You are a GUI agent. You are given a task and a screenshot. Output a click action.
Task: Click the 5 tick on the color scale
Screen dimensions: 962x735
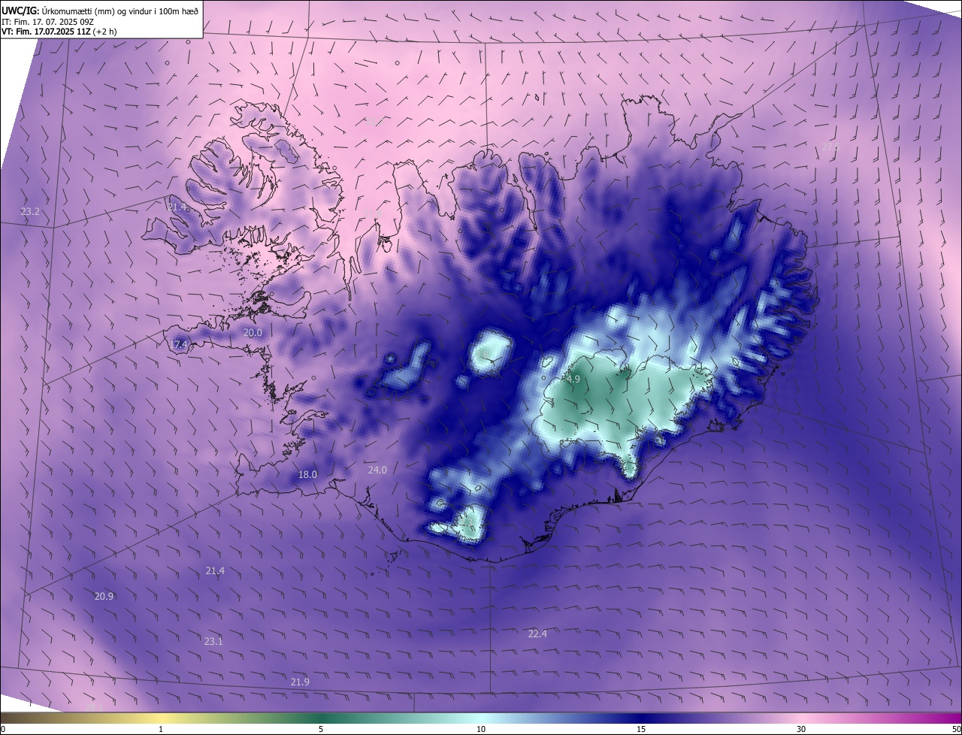pos(321,729)
